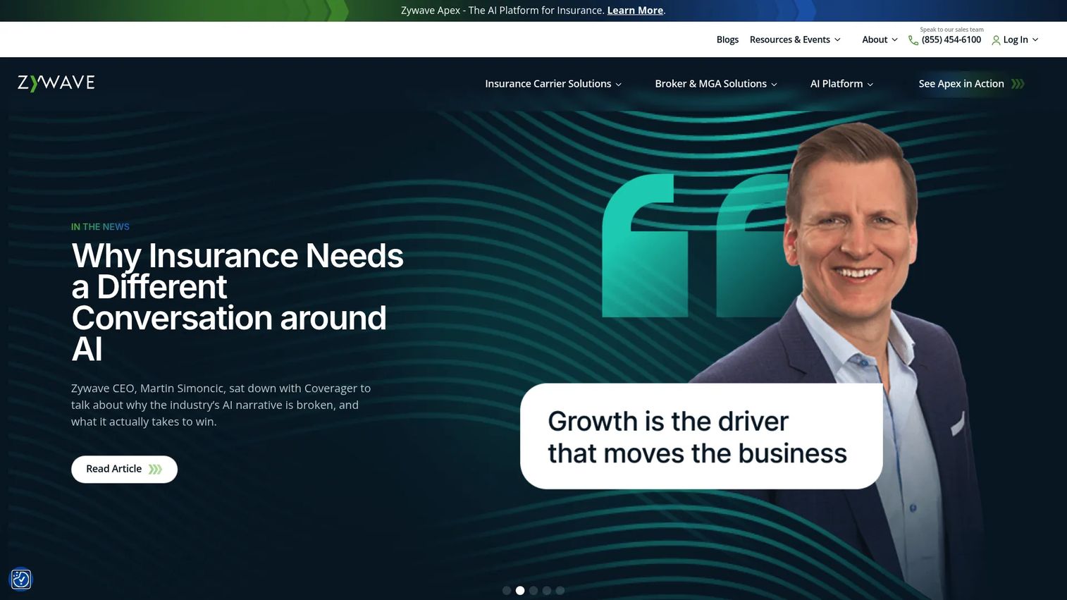Switch to the third carousel slide dot
This screenshot has width=1067, height=600.
click(533, 591)
